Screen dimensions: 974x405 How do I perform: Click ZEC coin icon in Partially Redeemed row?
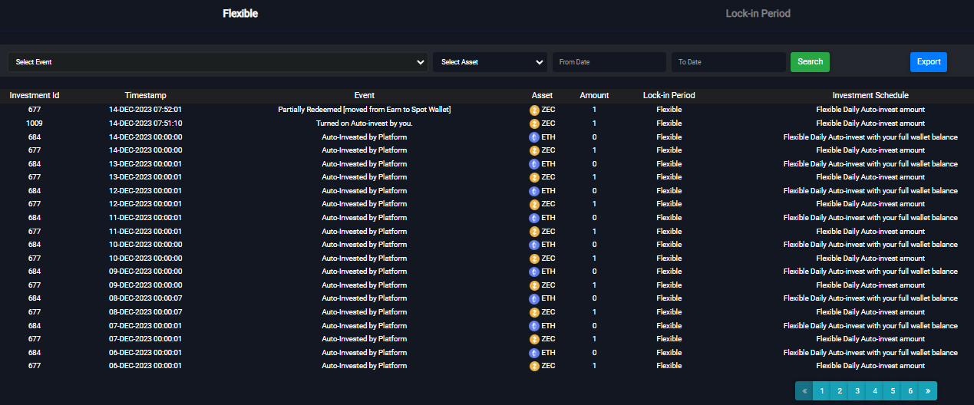click(x=534, y=110)
